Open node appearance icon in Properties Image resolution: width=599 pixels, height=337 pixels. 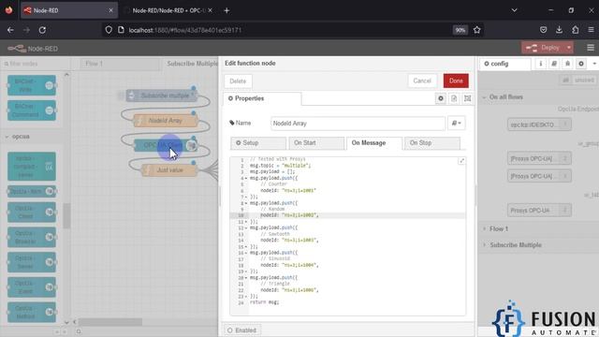pyautogui.click(x=467, y=98)
